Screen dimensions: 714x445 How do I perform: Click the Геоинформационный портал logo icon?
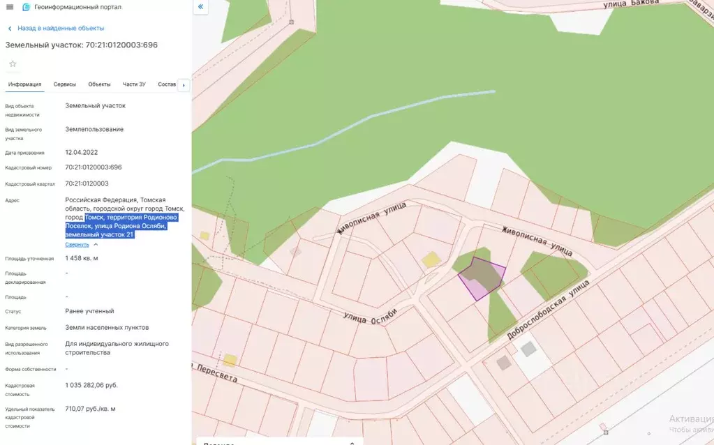pyautogui.click(x=27, y=7)
